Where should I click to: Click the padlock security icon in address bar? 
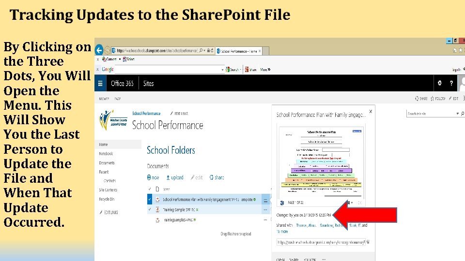208,51
